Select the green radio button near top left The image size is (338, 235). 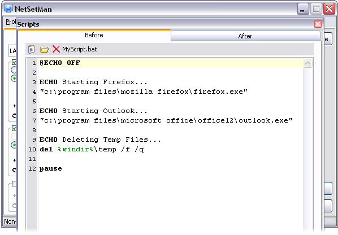[14, 78]
